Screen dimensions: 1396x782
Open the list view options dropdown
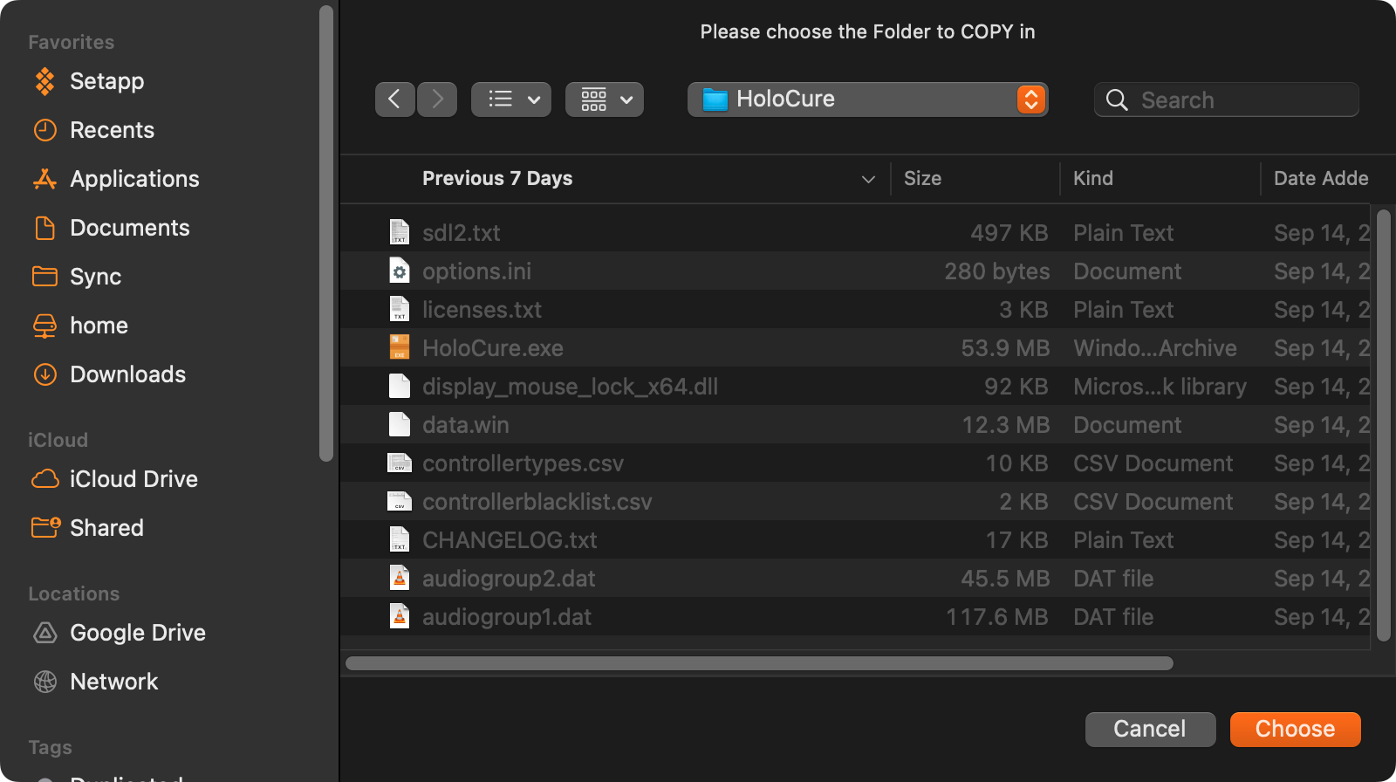pos(511,99)
